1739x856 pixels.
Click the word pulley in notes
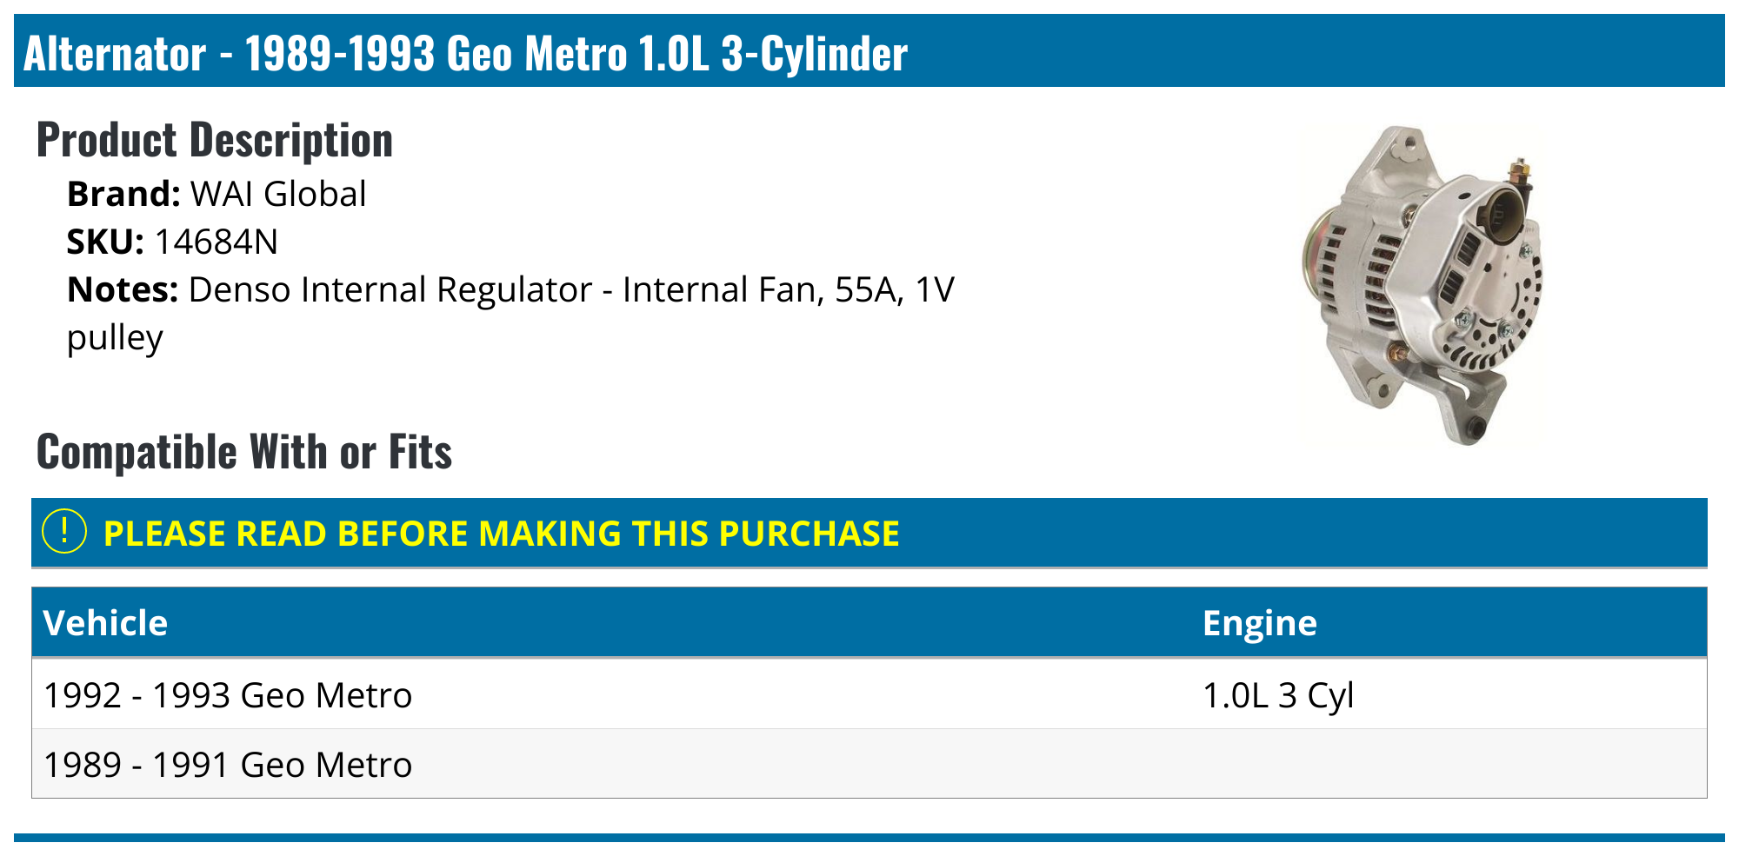pyautogui.click(x=115, y=337)
